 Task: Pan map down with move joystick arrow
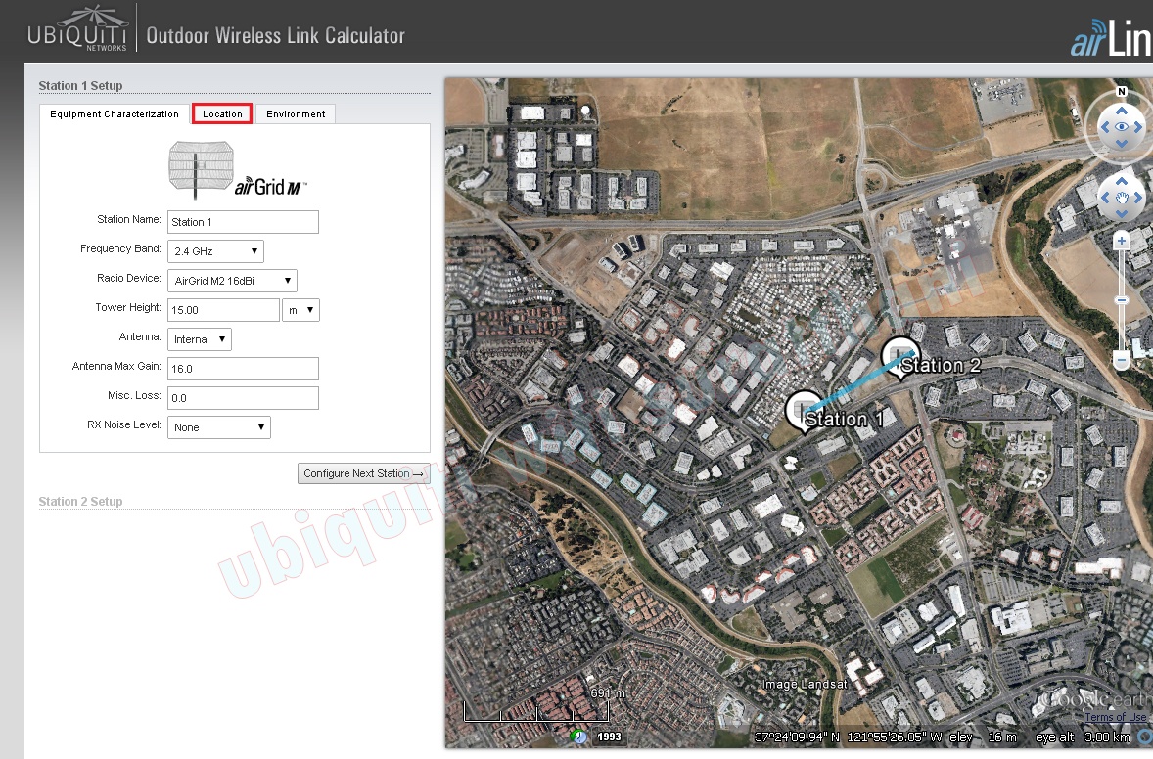coord(1122,214)
